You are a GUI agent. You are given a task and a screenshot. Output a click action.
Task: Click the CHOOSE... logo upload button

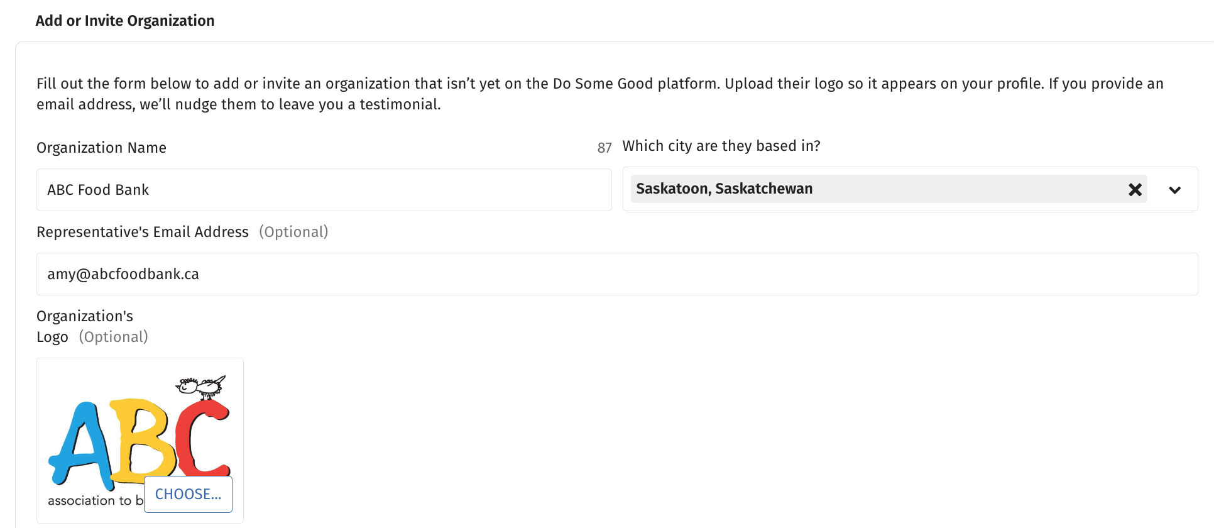(188, 494)
